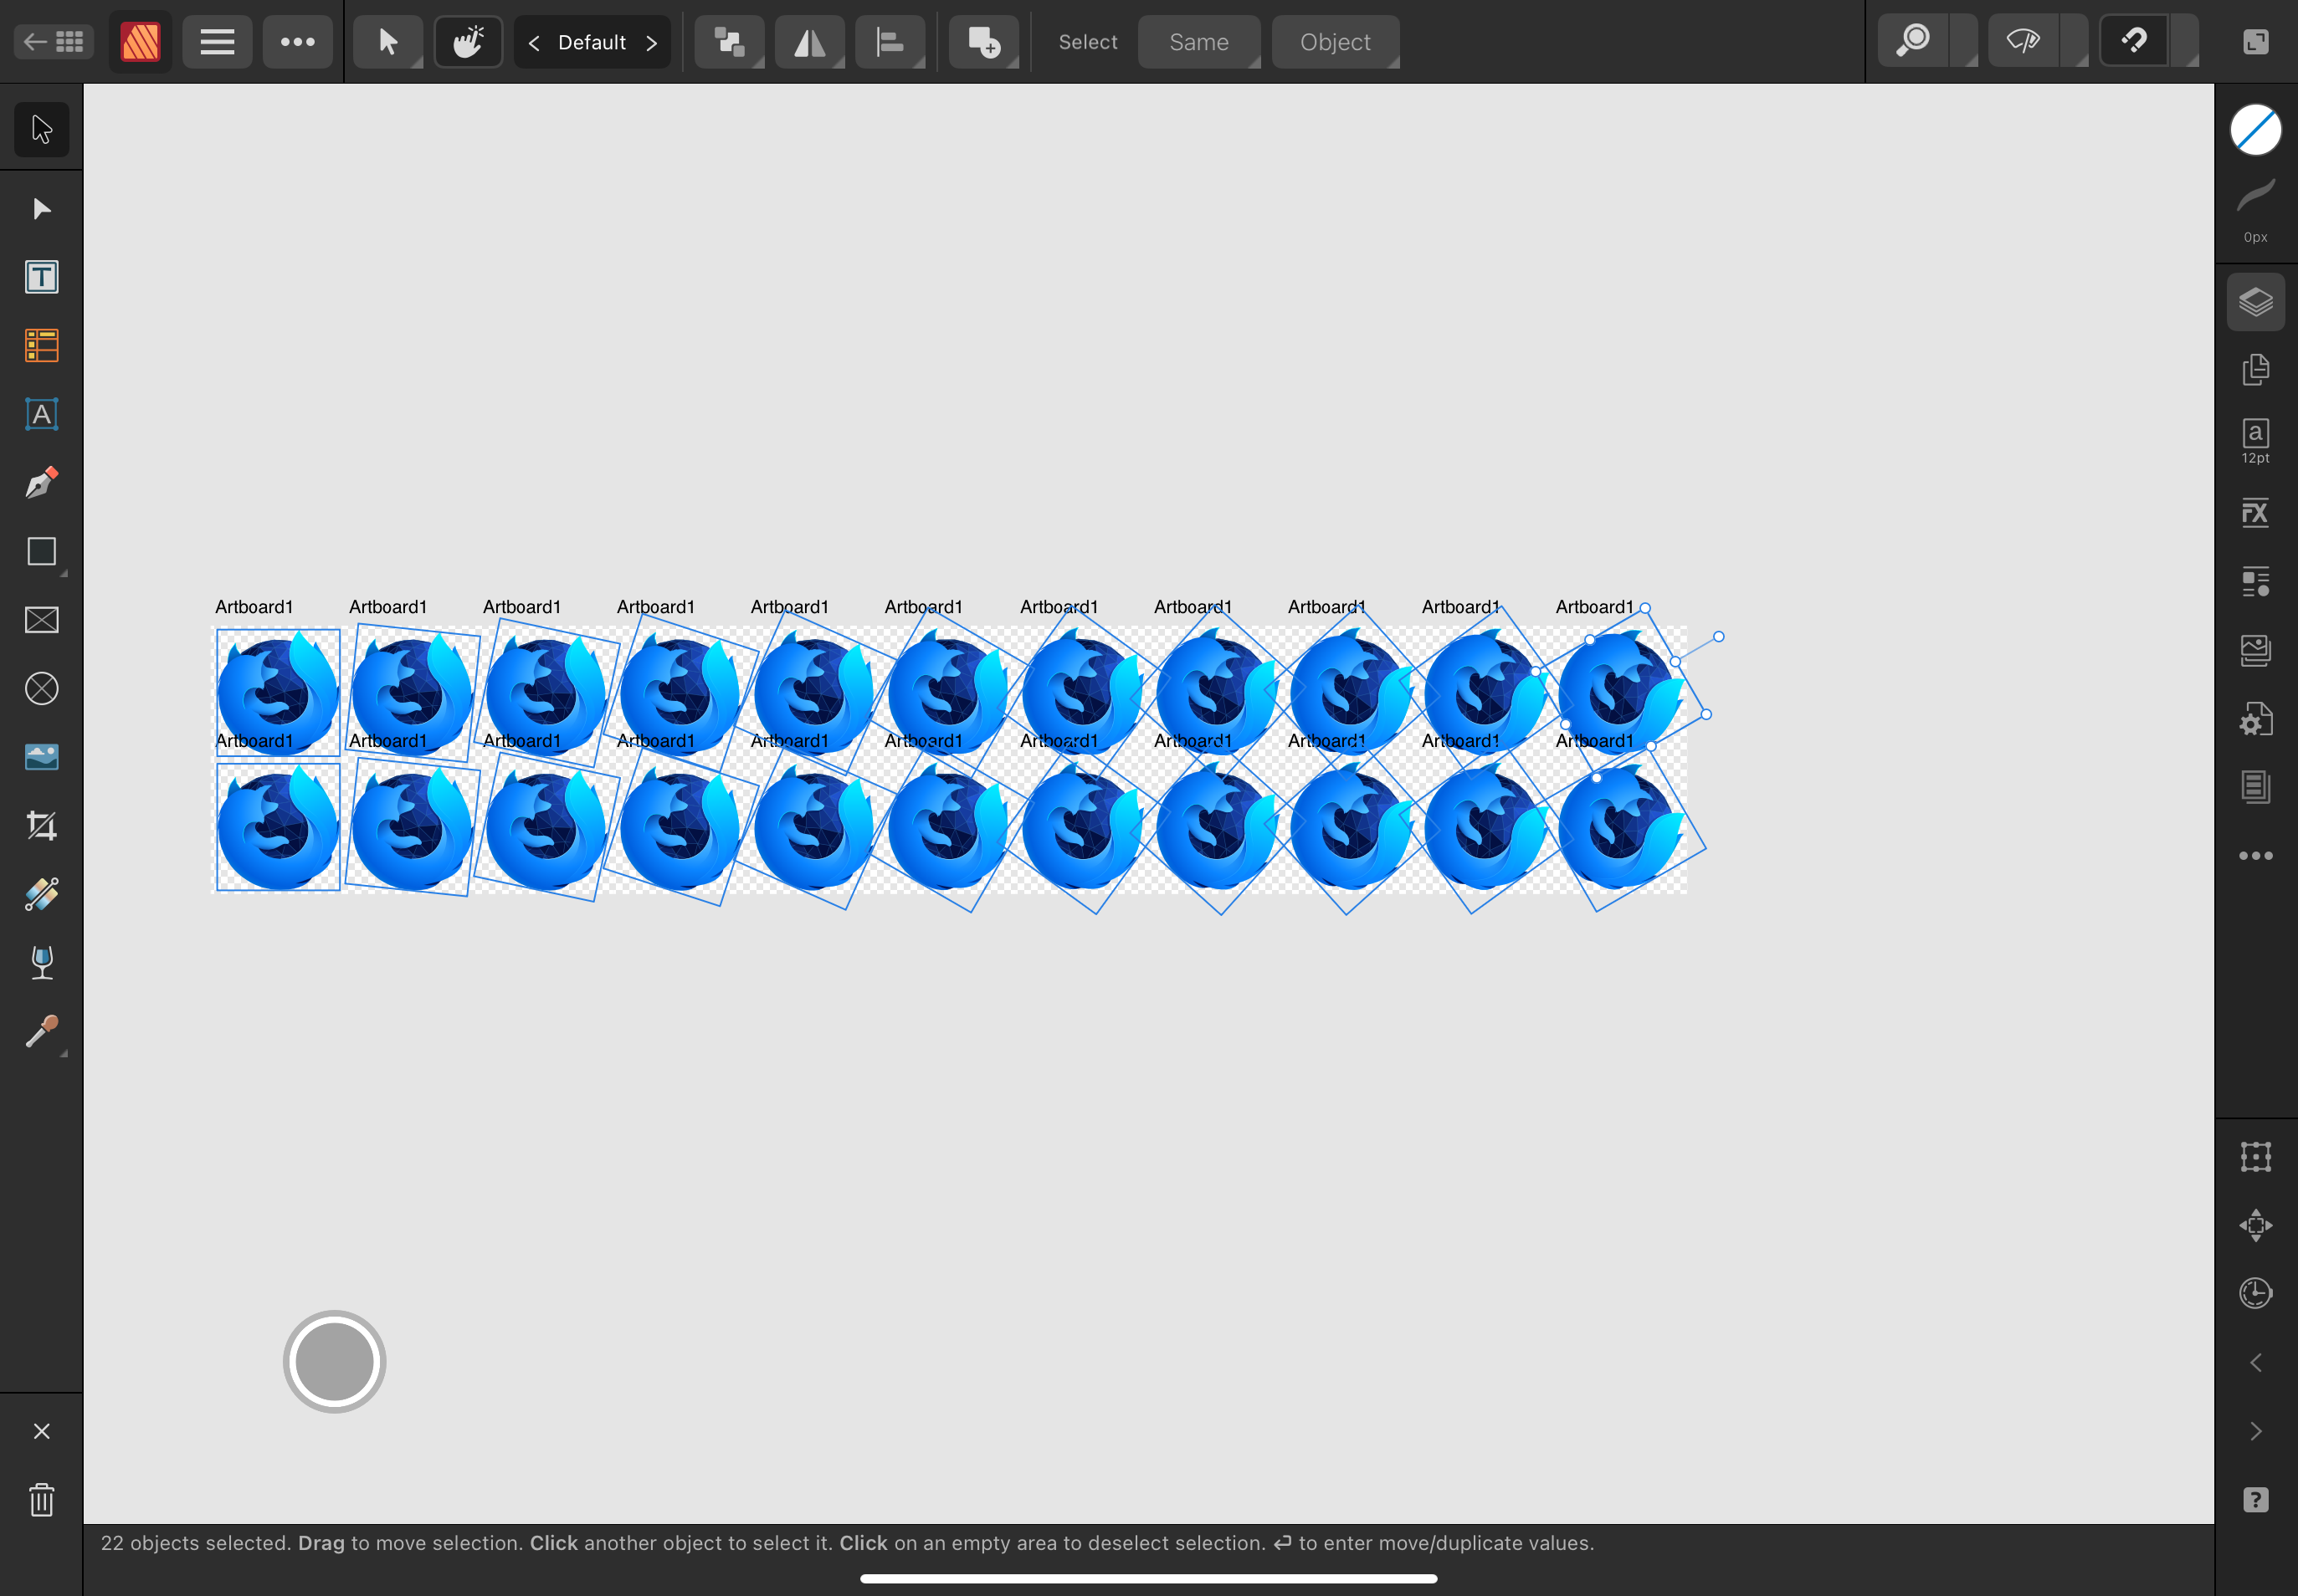Viewport: 2298px width, 1596px height.
Task: Delete selection with the trash icon
Action: click(x=42, y=1500)
